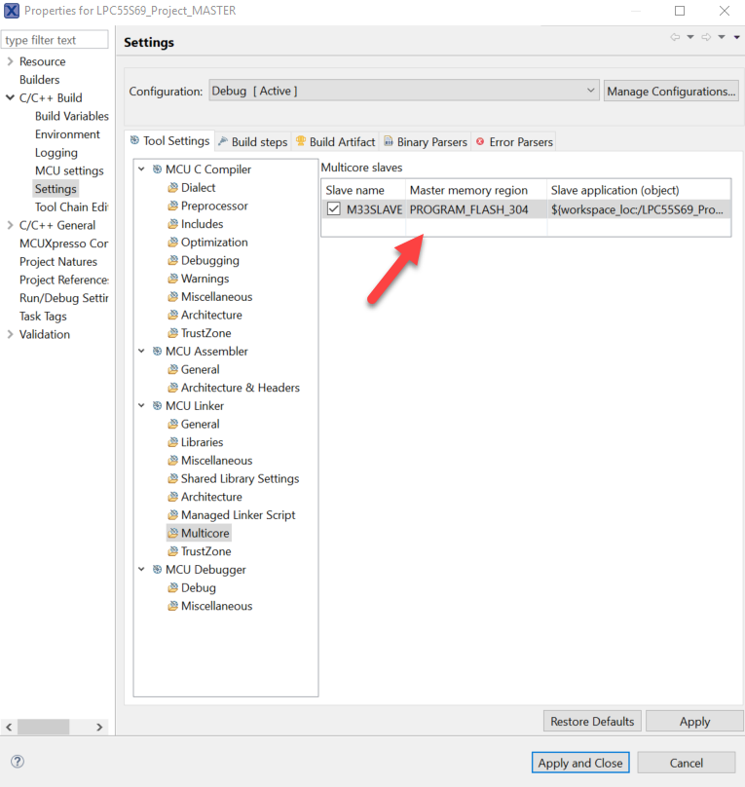Click the Warnings option icon
The height and width of the screenshot is (787, 745).
(x=172, y=279)
